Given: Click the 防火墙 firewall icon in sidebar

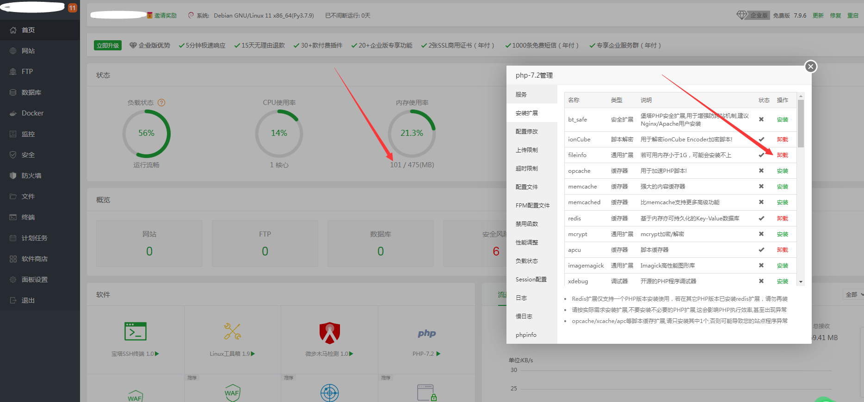Looking at the screenshot, I should pyautogui.click(x=13, y=176).
